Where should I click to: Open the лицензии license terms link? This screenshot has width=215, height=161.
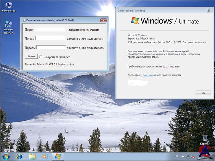click(148, 75)
